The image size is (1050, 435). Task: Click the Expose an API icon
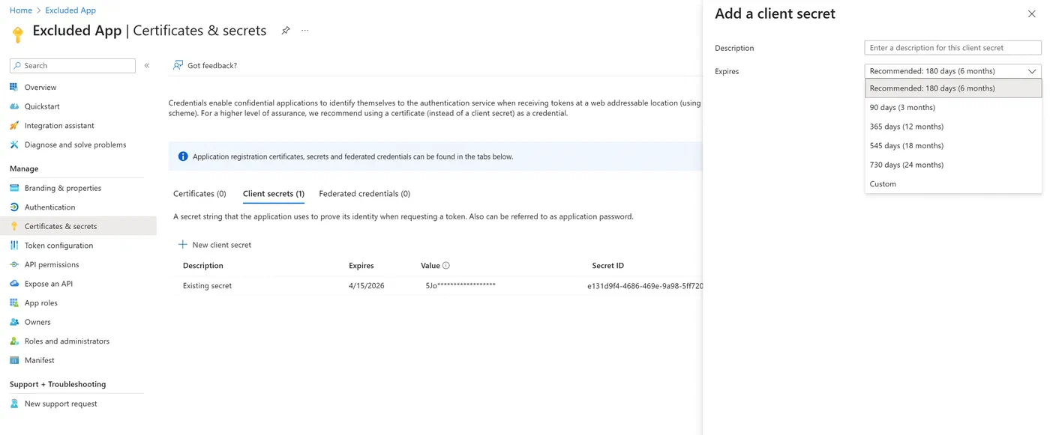(x=14, y=284)
